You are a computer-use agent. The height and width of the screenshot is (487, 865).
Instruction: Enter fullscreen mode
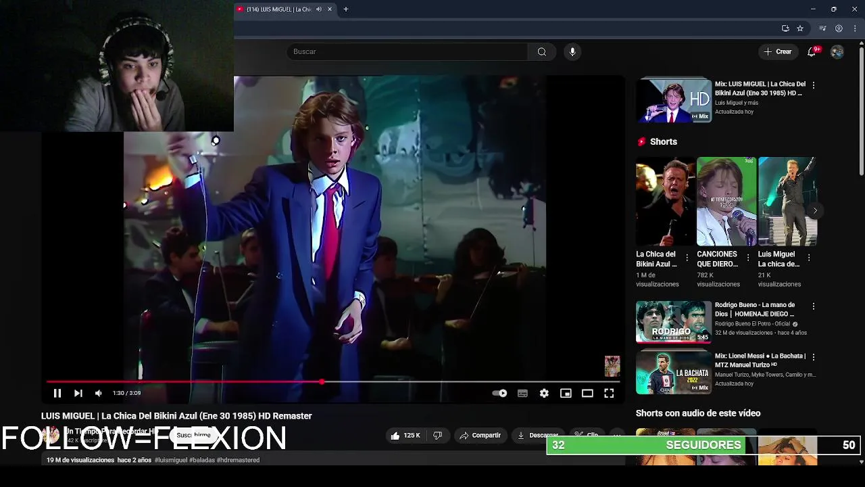click(x=609, y=393)
